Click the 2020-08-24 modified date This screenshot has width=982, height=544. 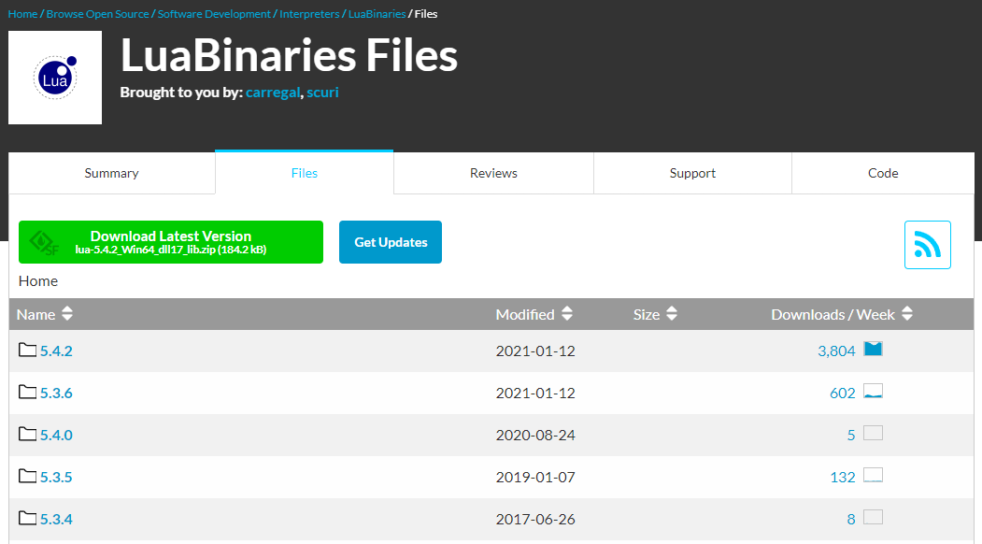pos(535,435)
